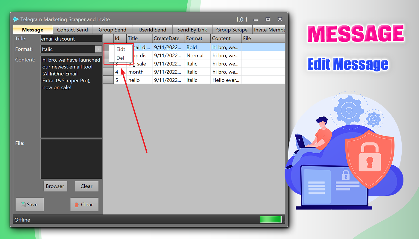Click the content cell in big sale row
This screenshot has height=239, width=419.
tap(226, 64)
